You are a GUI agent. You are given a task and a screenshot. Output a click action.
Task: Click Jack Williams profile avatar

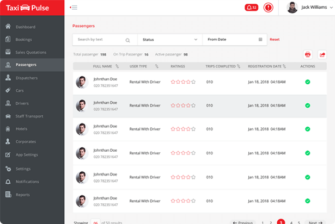coord(292,8)
